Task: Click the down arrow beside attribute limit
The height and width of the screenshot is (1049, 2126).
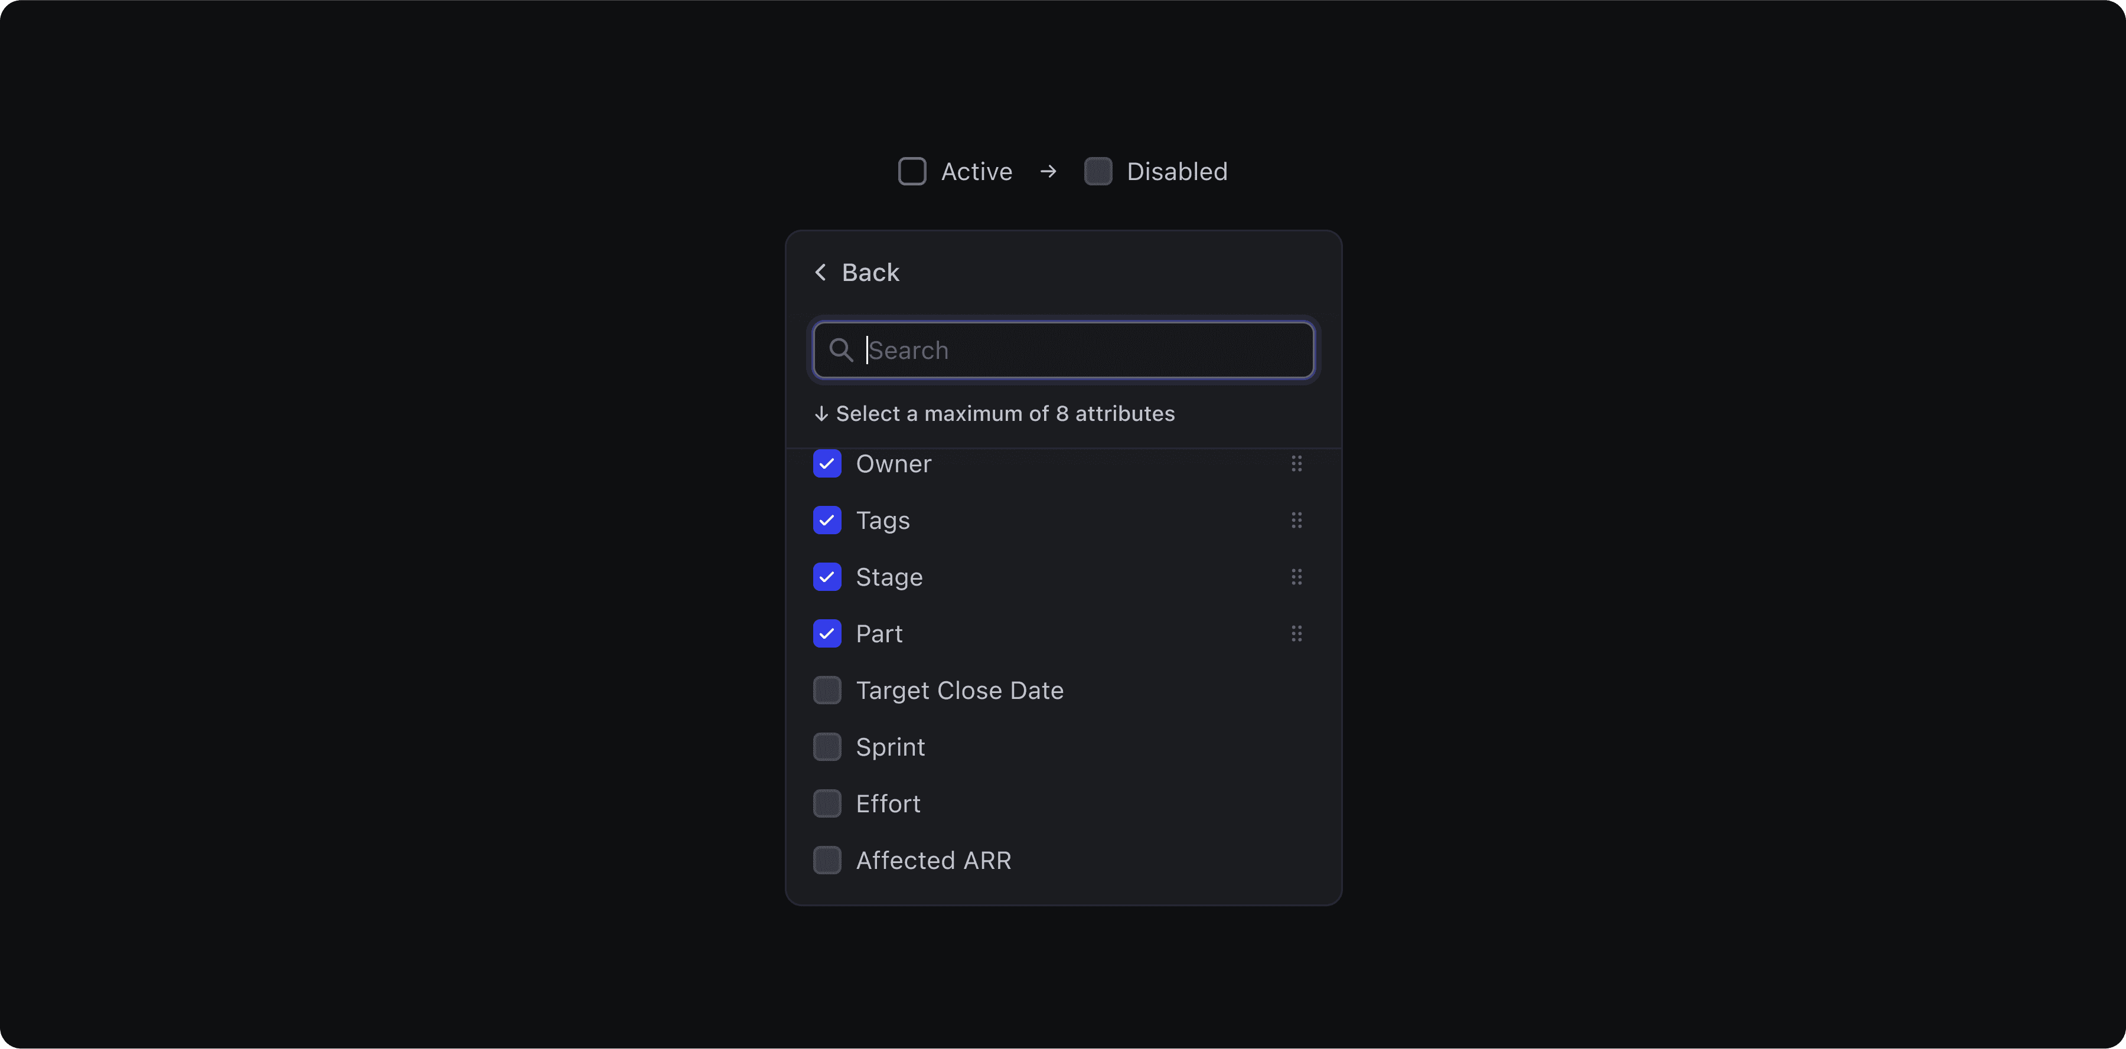Action: pyautogui.click(x=821, y=414)
